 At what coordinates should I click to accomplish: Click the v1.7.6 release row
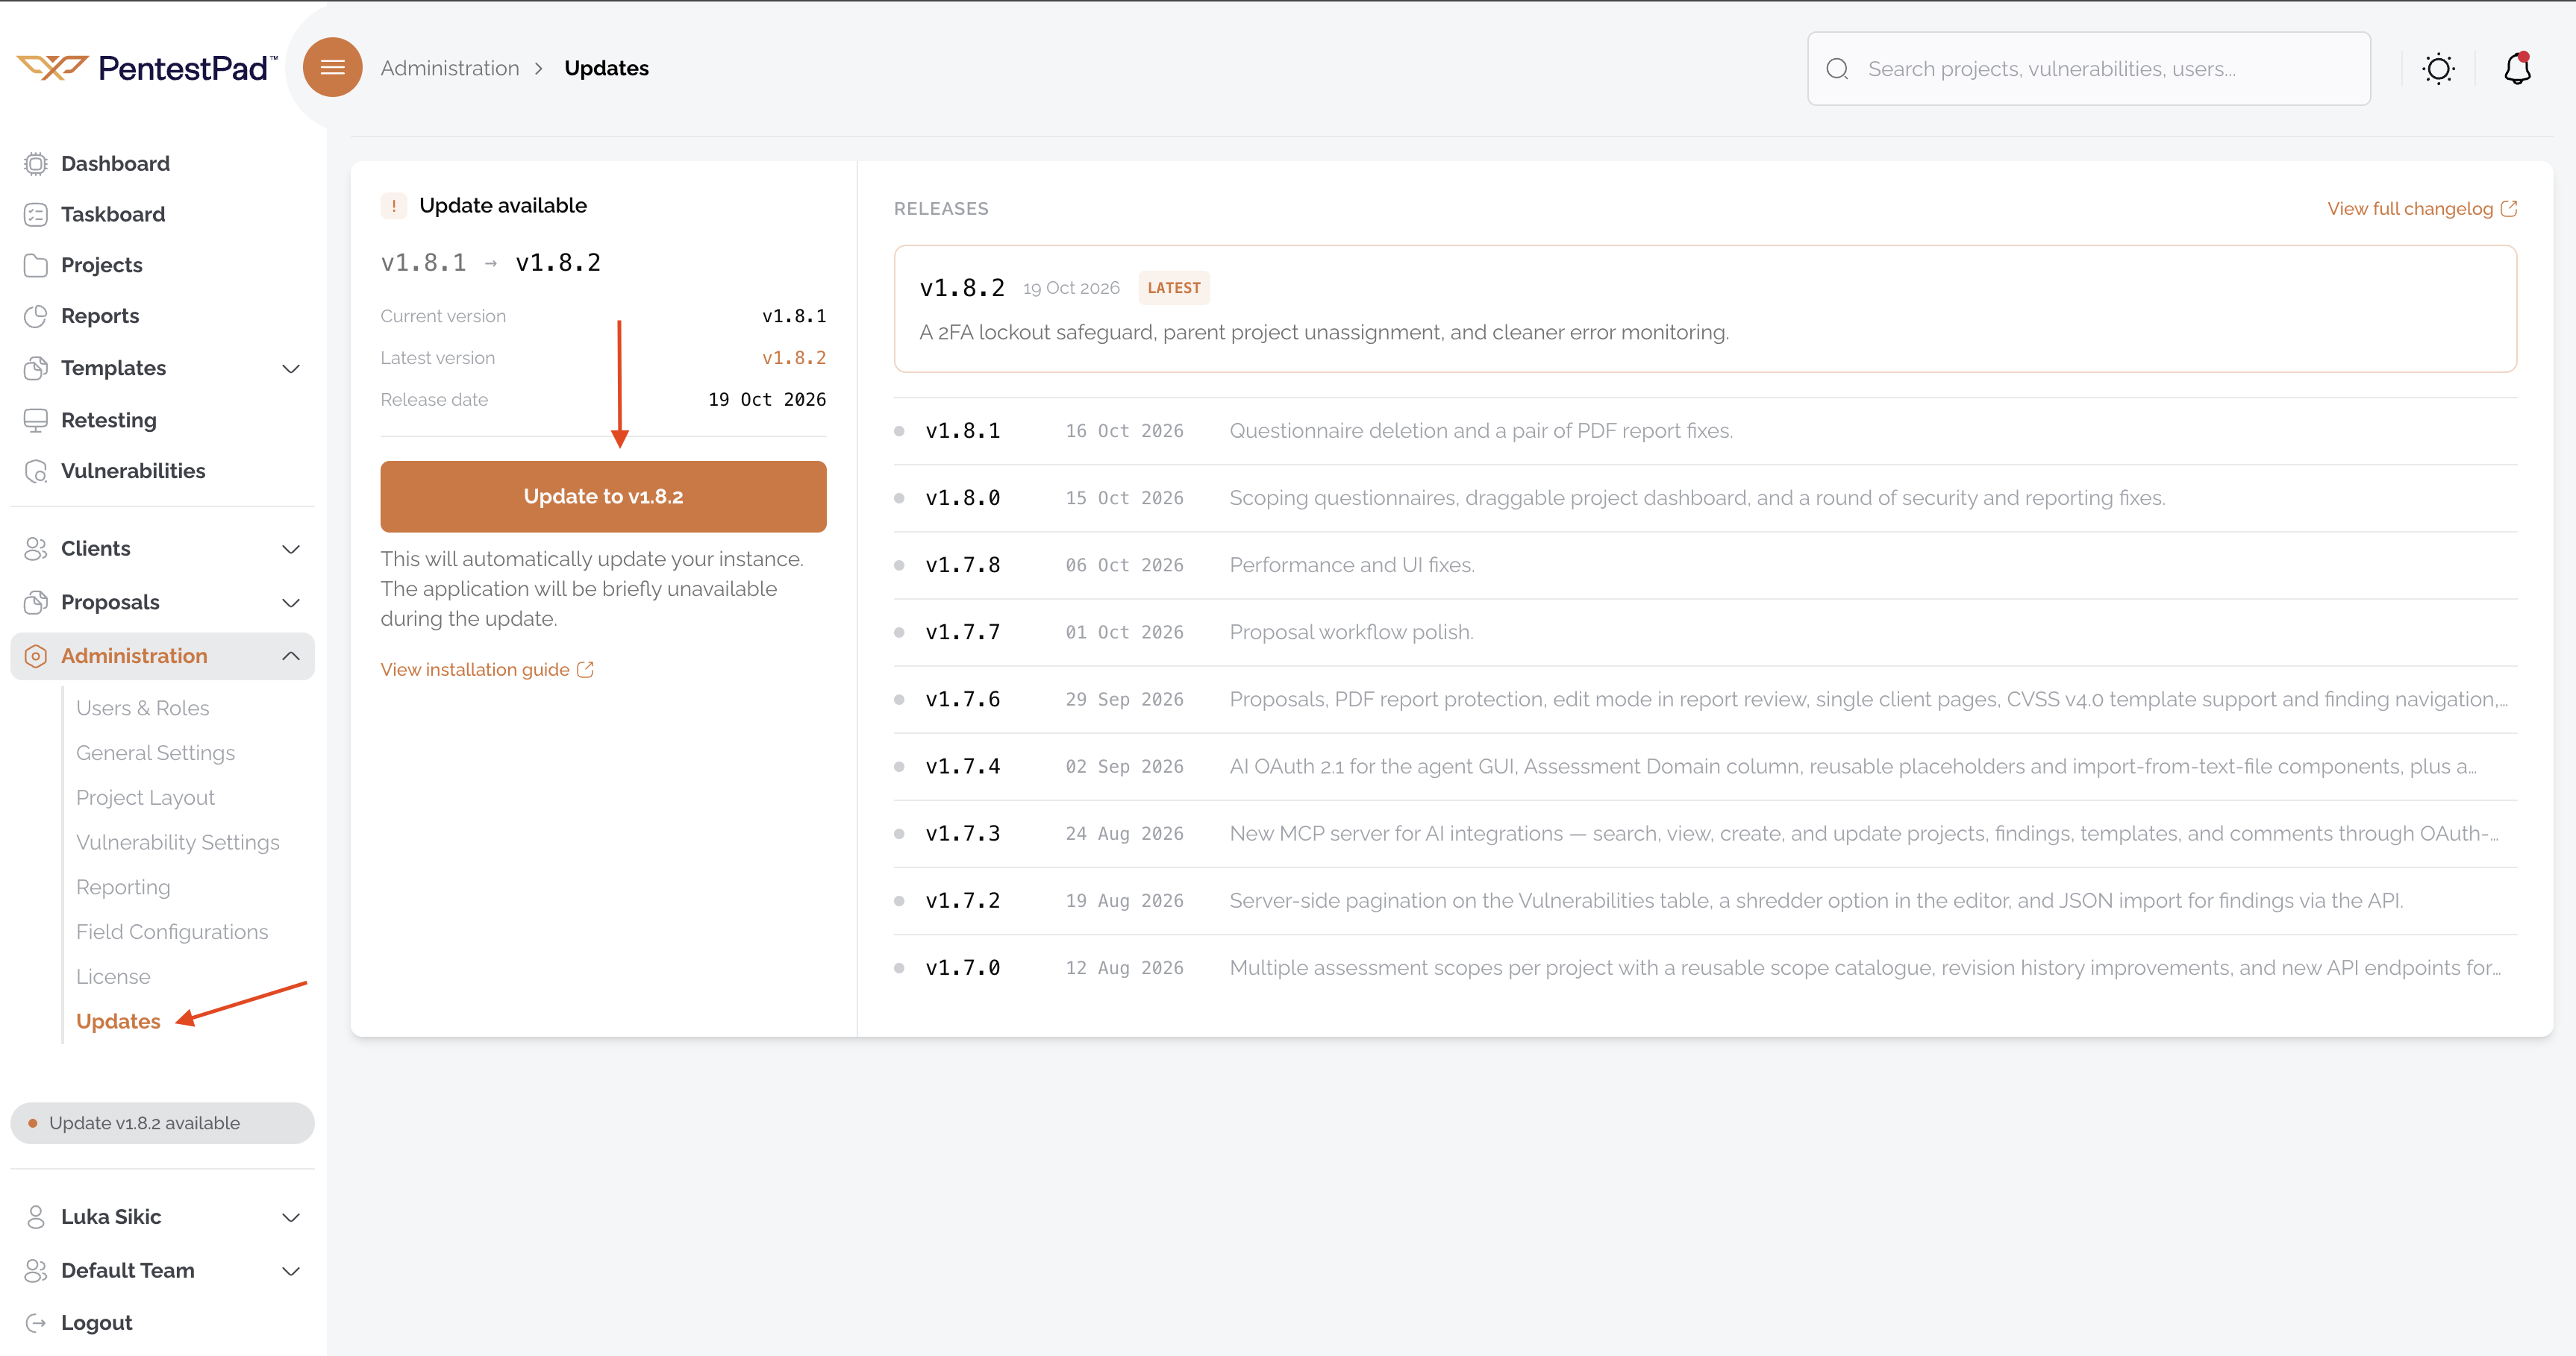[1705, 700]
